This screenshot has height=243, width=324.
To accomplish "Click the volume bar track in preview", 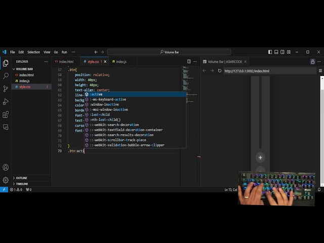I will pyautogui.click(x=260, y=112).
